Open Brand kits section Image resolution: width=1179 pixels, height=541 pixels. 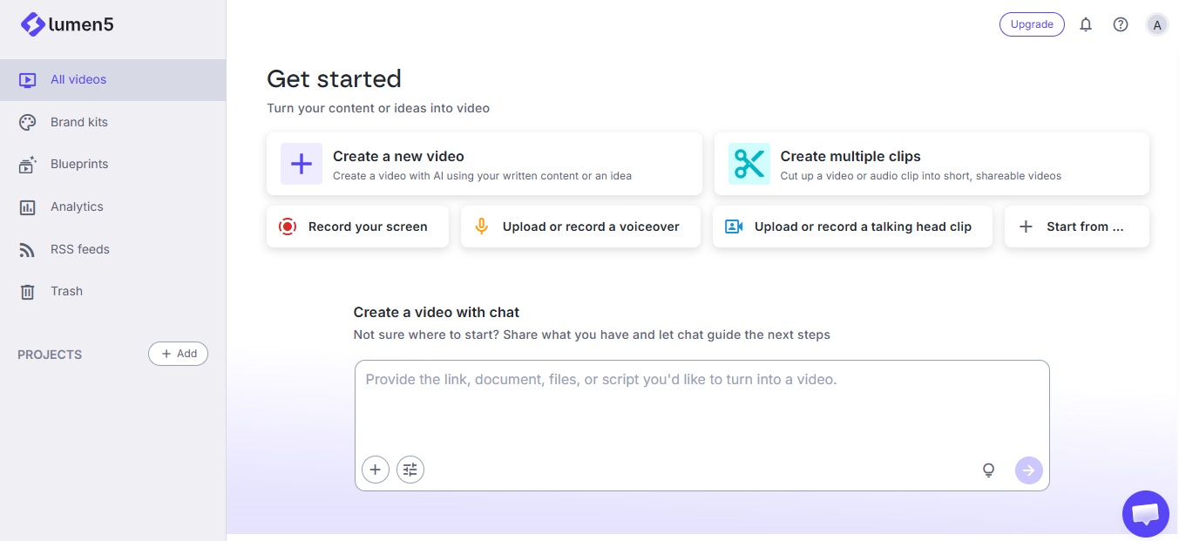112,122
